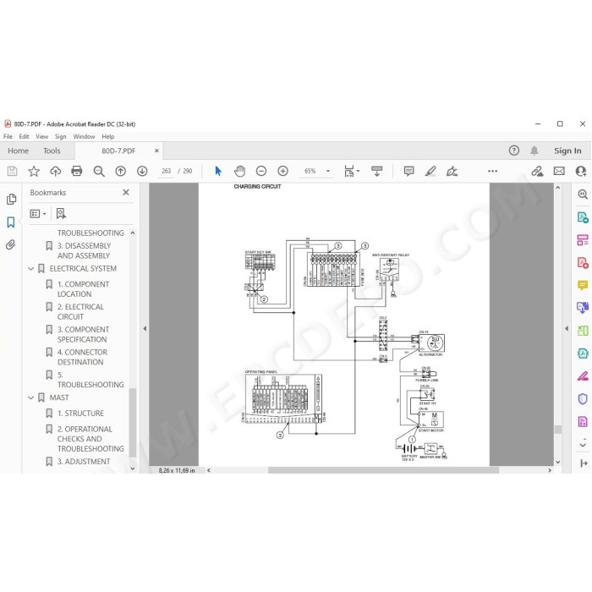The height and width of the screenshot is (592, 592).
Task: Open the Edit menu
Action: click(24, 136)
